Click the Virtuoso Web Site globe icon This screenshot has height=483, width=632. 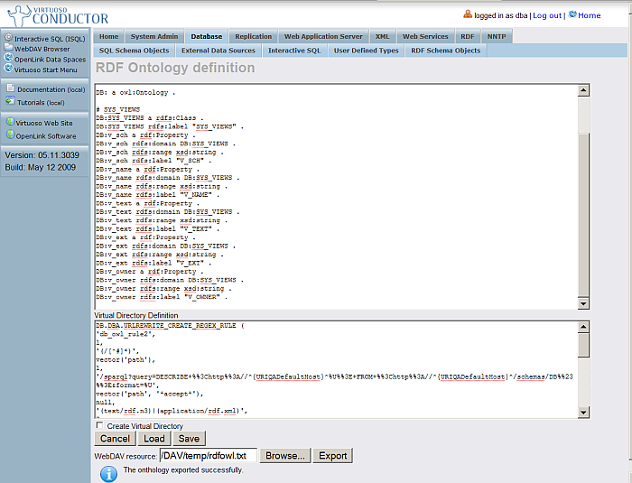click(x=11, y=121)
